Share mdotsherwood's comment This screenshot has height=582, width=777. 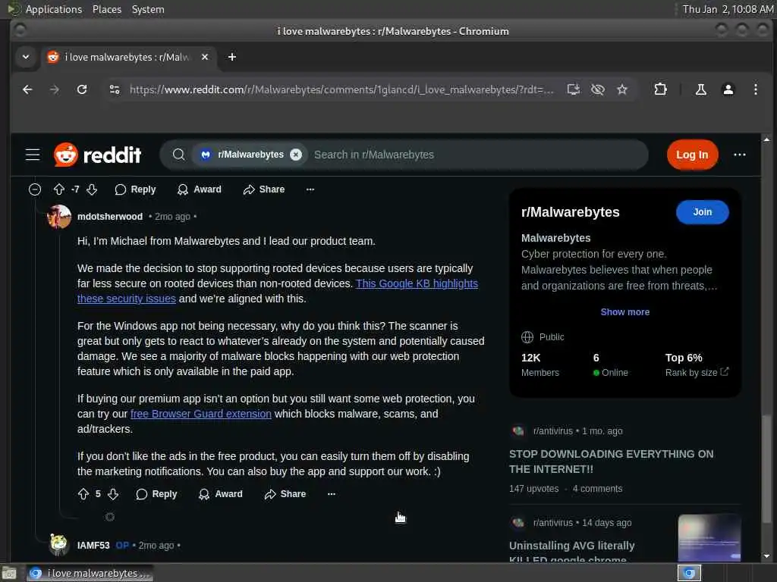pyautogui.click(x=285, y=494)
